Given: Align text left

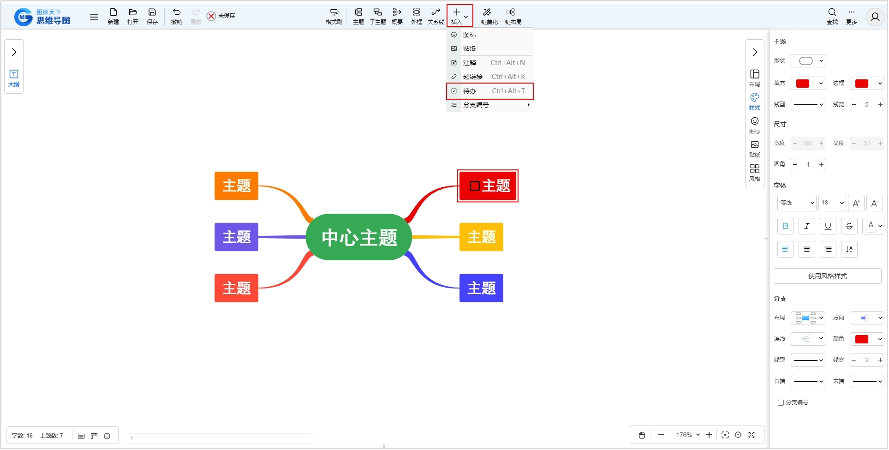Looking at the screenshot, I should (785, 249).
